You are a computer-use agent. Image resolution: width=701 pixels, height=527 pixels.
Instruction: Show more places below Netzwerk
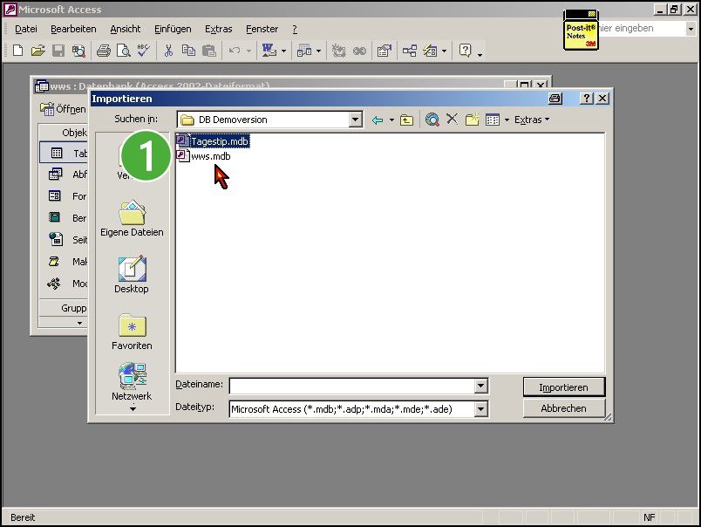[x=133, y=408]
